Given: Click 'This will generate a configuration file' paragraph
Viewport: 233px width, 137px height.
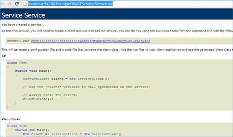Looking at the screenshot, I should (x=117, y=49).
